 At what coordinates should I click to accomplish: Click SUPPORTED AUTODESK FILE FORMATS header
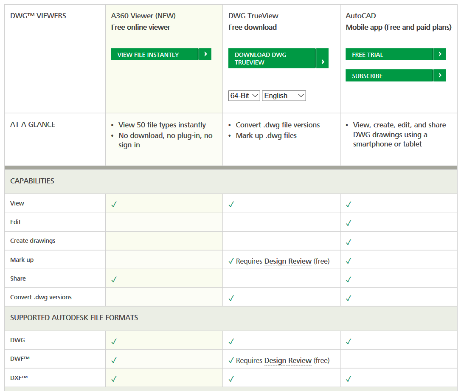pos(74,318)
